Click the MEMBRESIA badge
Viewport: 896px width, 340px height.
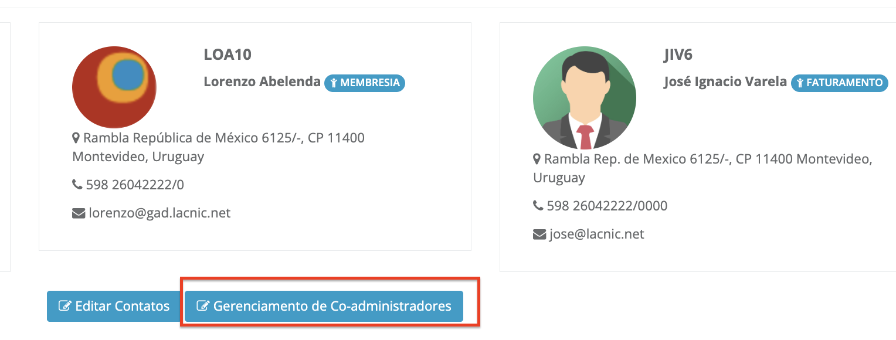tap(365, 83)
